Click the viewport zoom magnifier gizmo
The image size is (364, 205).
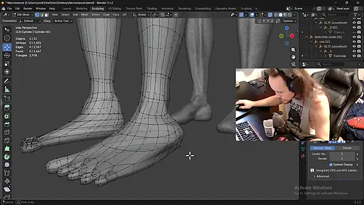[293, 50]
